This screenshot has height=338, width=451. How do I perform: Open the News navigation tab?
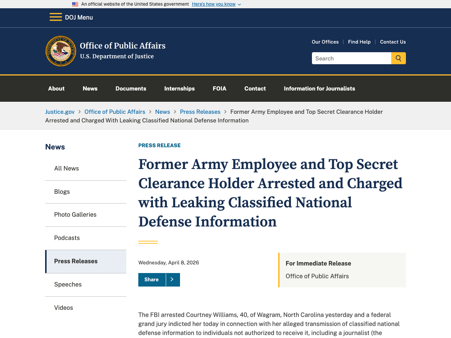[x=90, y=89]
